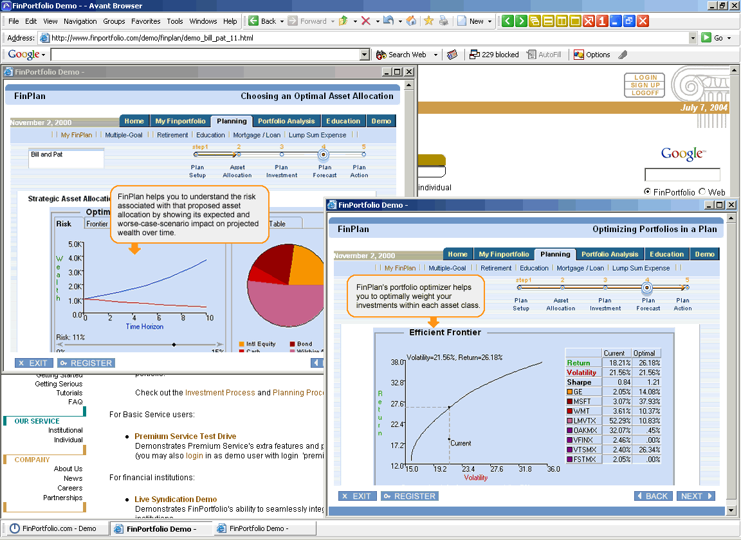Open the Address bar dropdown
The width and height of the screenshot is (741, 540).
coord(693,37)
